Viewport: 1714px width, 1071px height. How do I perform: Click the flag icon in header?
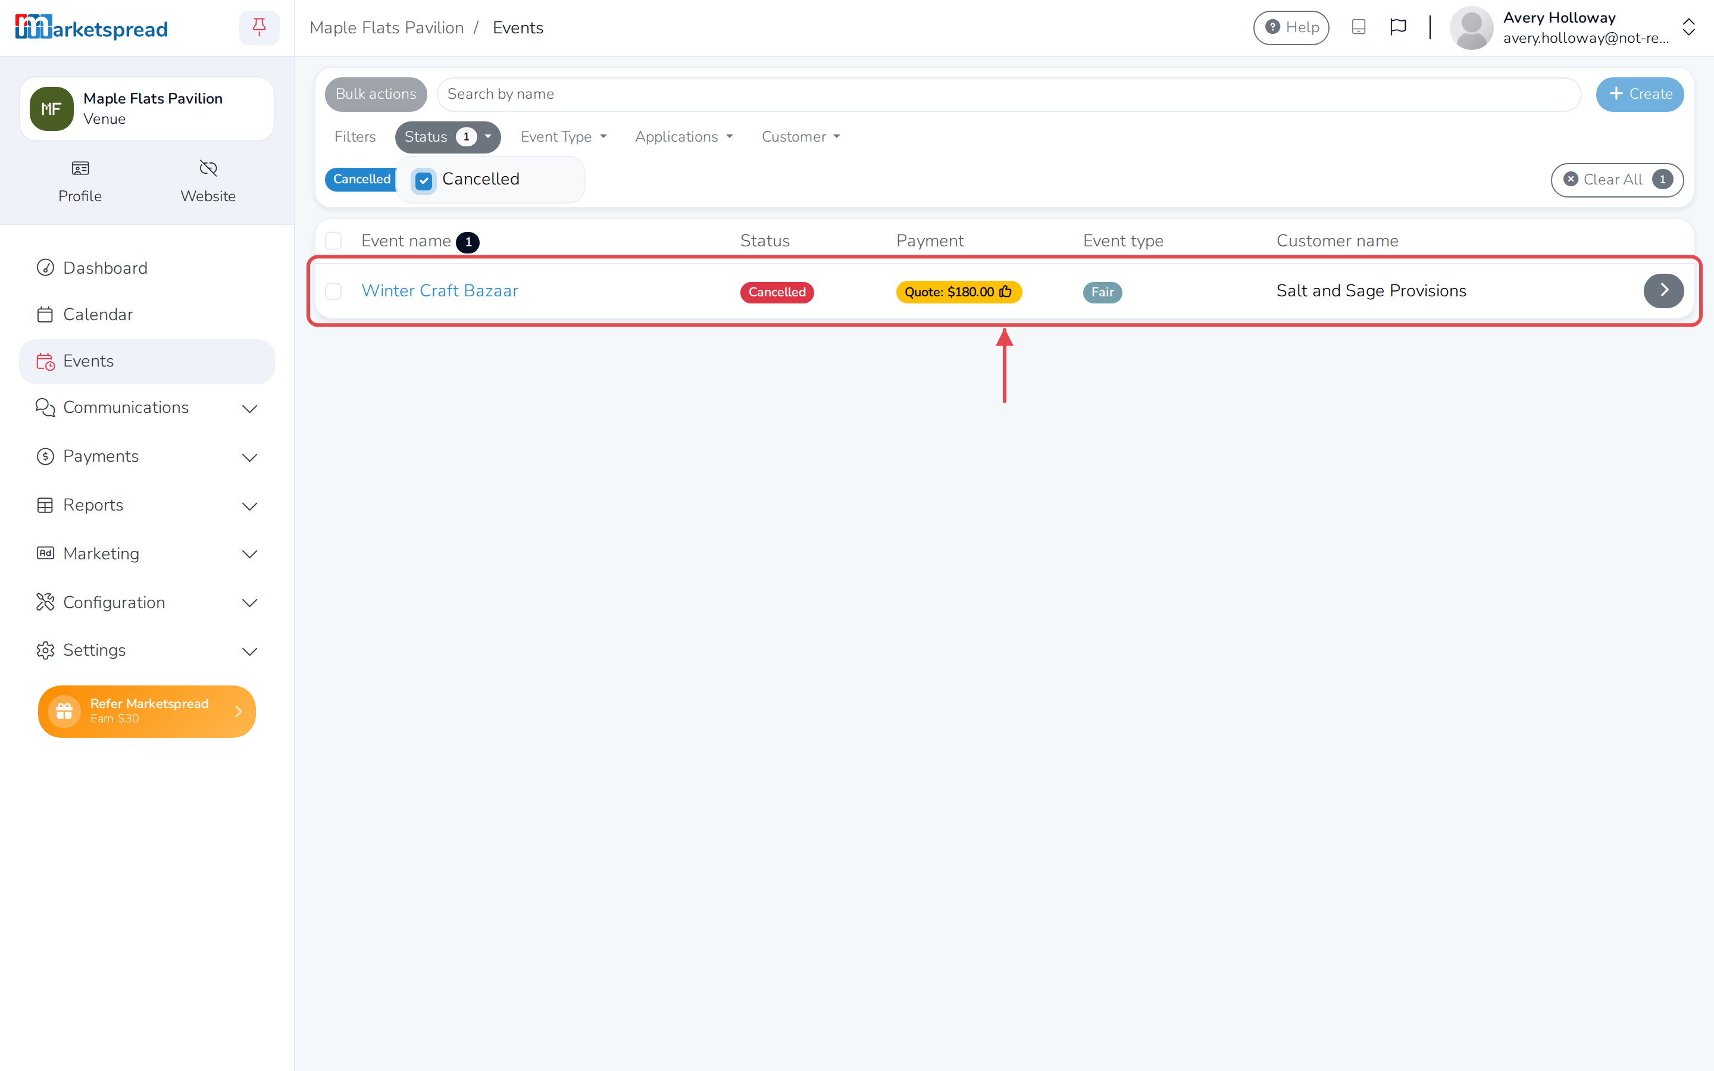[x=1398, y=27]
